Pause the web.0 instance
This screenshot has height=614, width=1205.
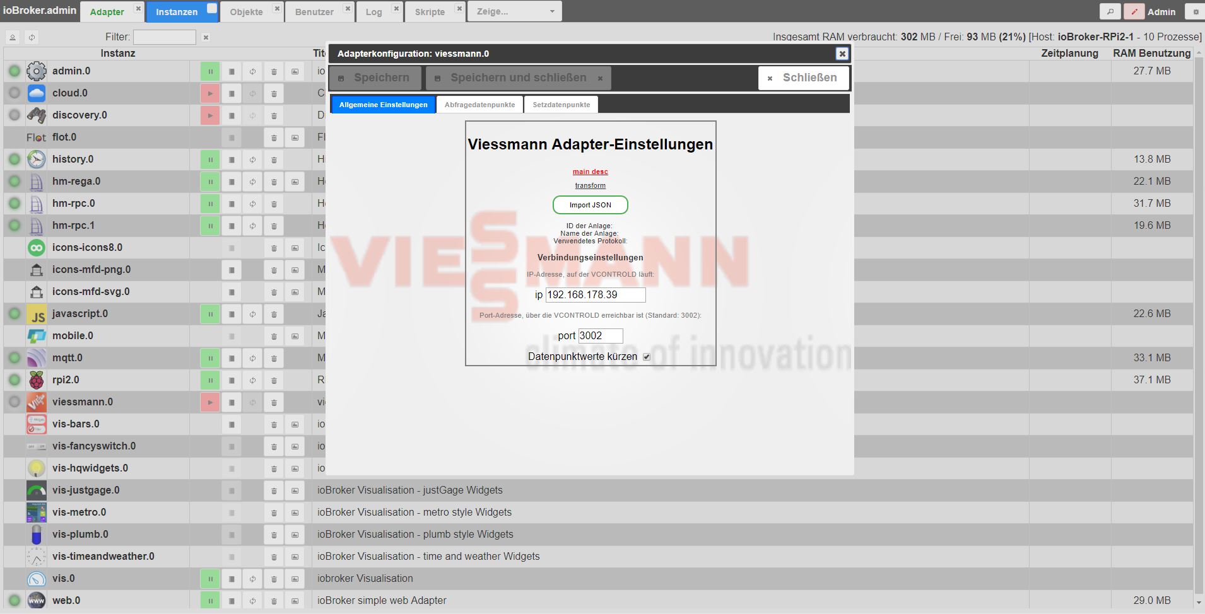tap(210, 601)
